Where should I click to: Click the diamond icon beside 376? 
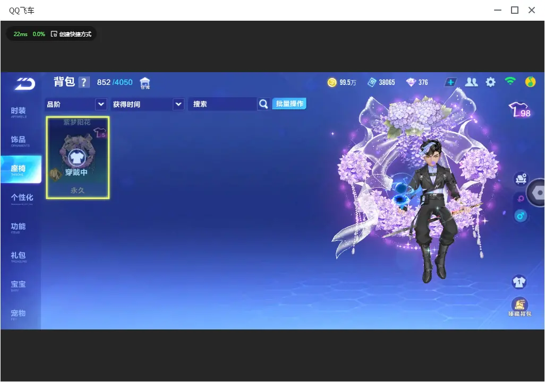tap(411, 82)
